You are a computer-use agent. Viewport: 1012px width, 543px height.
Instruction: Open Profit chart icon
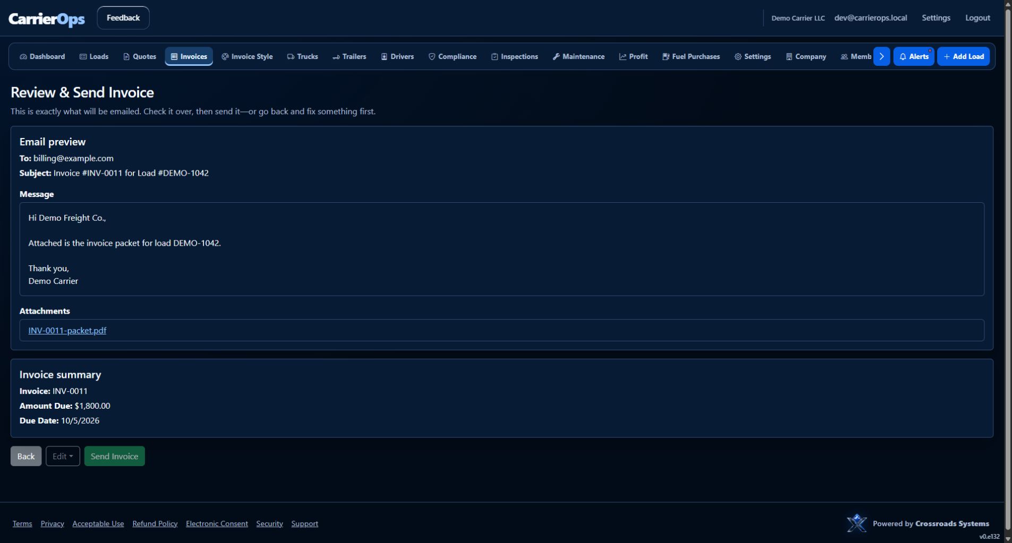pos(623,57)
